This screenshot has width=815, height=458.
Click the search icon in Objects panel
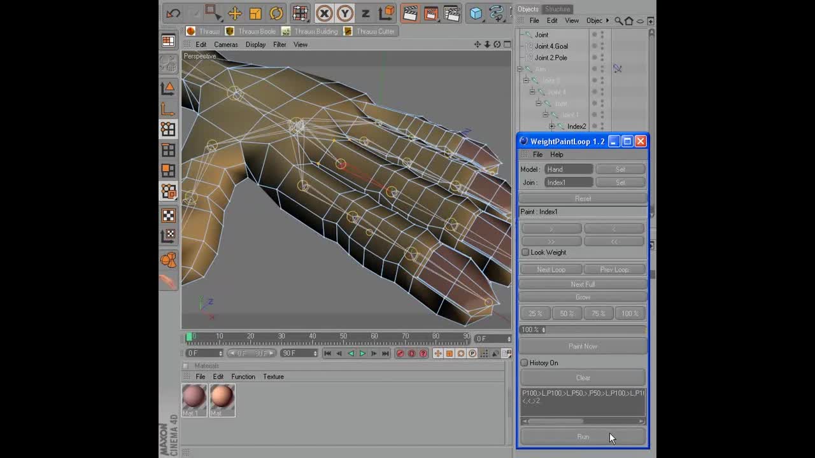(619, 21)
